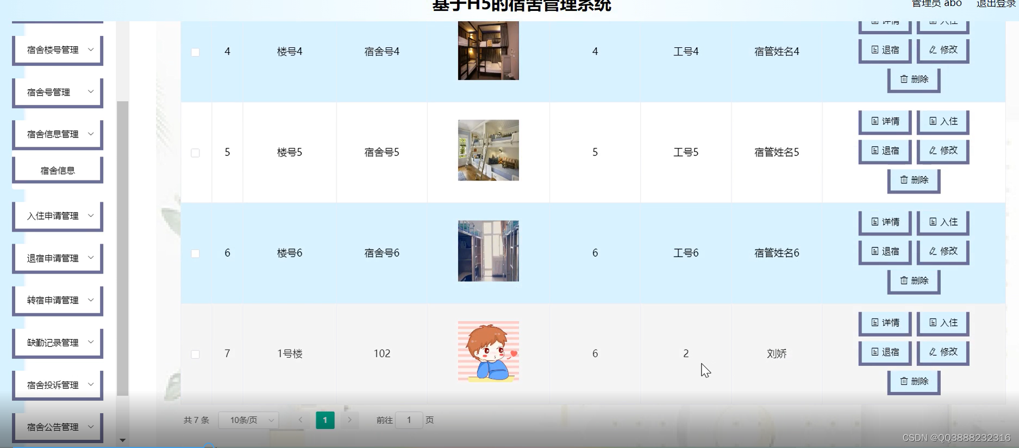Tick the checkbox for row 5
Screen dimensions: 1019x448
tap(195, 153)
